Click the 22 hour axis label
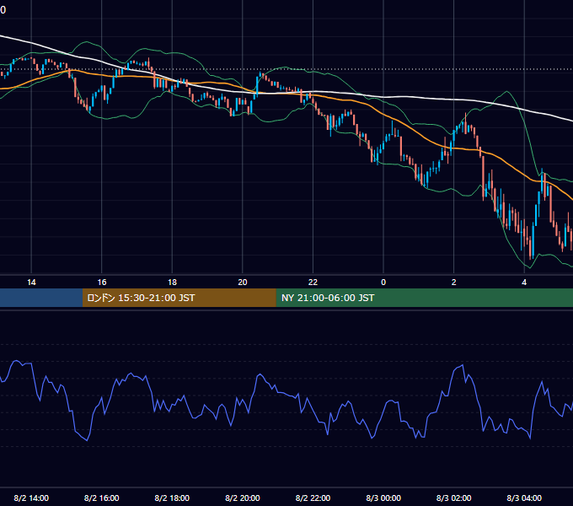Screen dimensions: 573x506 pos(313,283)
